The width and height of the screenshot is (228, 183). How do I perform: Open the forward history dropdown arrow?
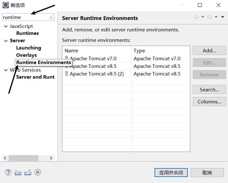(x=216, y=17)
